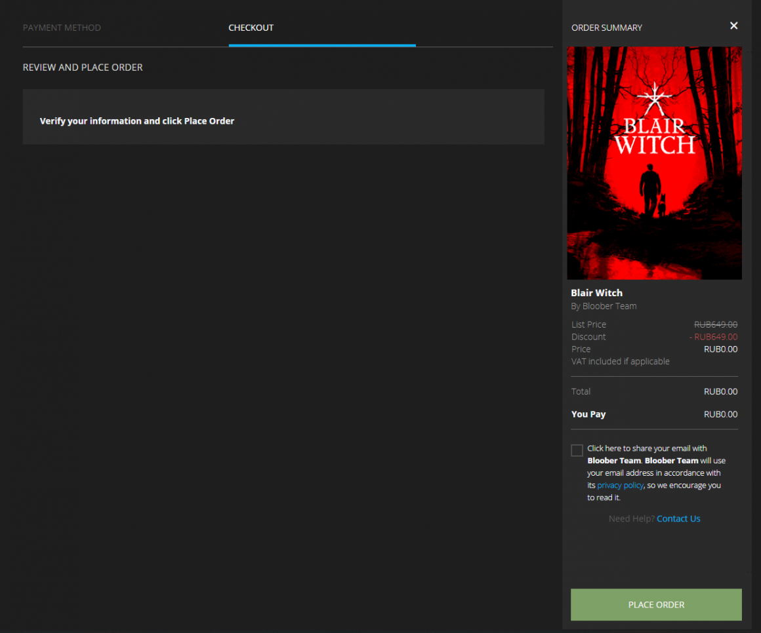The width and height of the screenshot is (761, 633).
Task: Click the Price row RUB0.00 value
Action: (x=720, y=349)
